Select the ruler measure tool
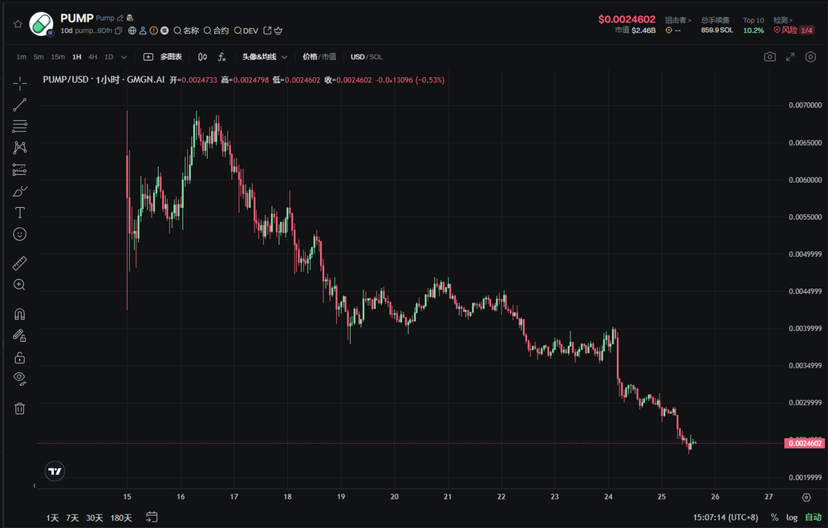Viewport: 828px width, 528px height. (x=19, y=263)
